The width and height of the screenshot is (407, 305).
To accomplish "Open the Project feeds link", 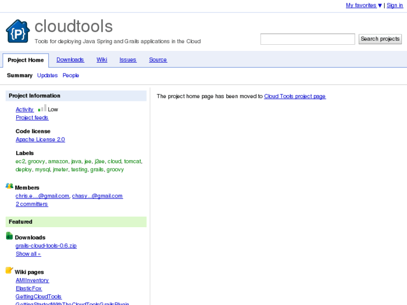I will coord(32,118).
